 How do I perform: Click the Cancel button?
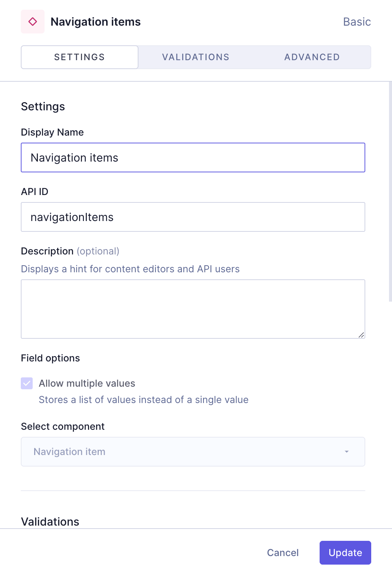pyautogui.click(x=282, y=553)
